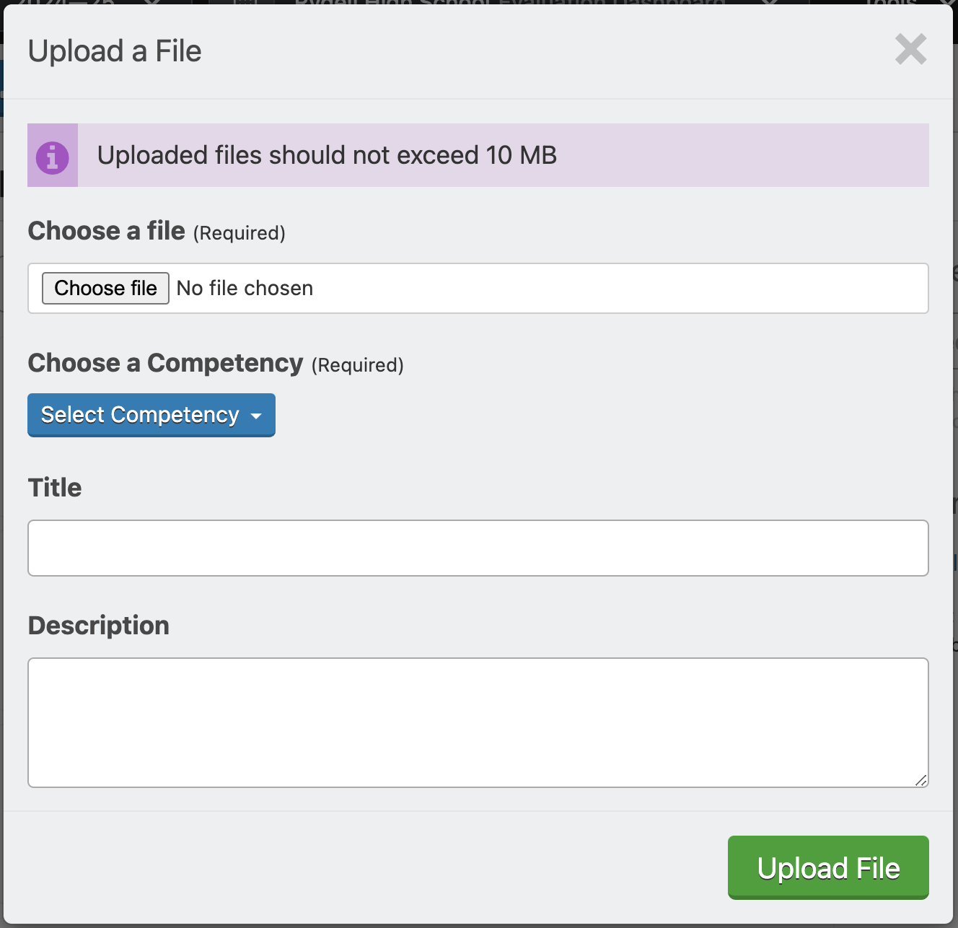Click inside the Title input field

478,548
